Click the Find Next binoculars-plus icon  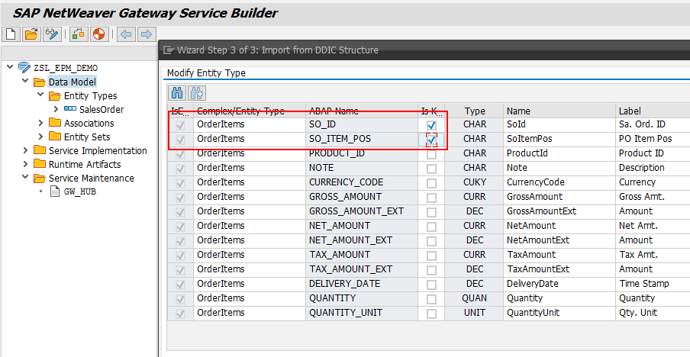(x=196, y=93)
